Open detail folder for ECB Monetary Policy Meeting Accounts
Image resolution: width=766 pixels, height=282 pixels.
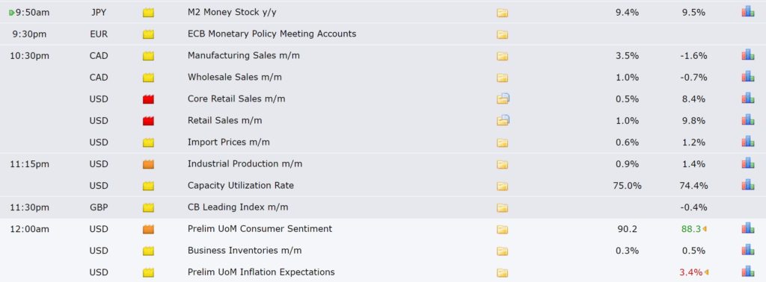pos(502,34)
